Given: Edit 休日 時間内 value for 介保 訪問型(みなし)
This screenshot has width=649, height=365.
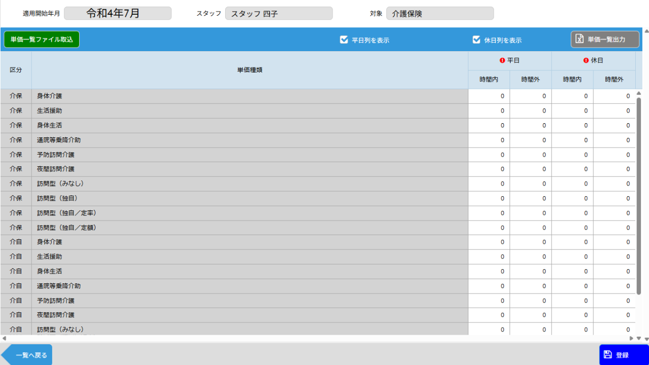Looking at the screenshot, I should click(572, 184).
